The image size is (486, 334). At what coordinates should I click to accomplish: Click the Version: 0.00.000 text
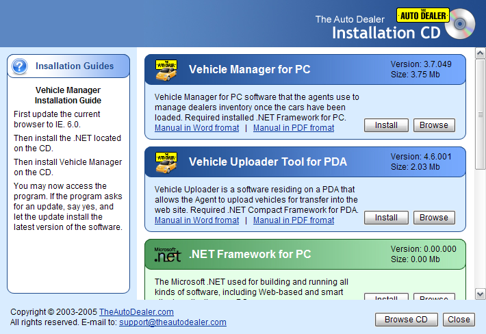(424, 249)
